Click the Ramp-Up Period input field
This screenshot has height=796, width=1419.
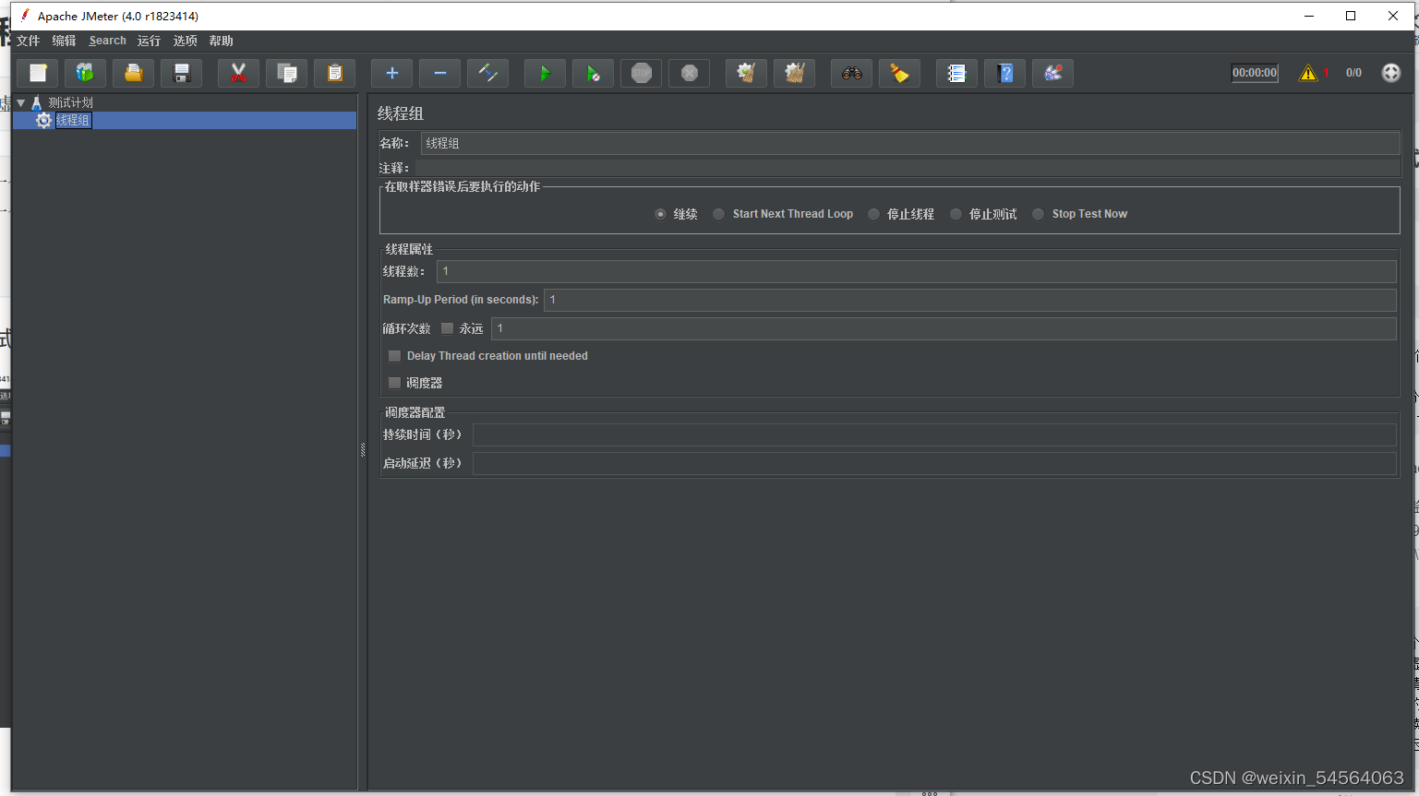[x=969, y=300]
